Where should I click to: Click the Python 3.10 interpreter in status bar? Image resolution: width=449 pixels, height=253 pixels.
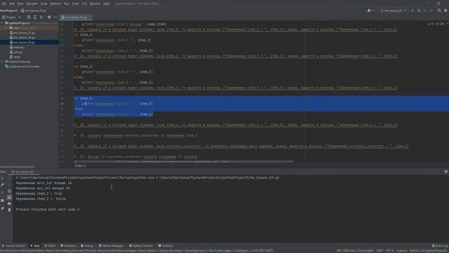coord(428,250)
